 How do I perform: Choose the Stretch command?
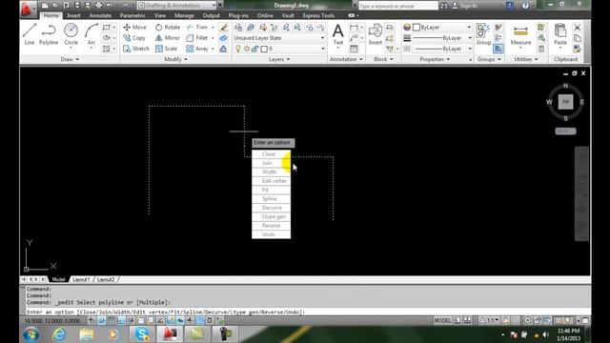coord(136,49)
